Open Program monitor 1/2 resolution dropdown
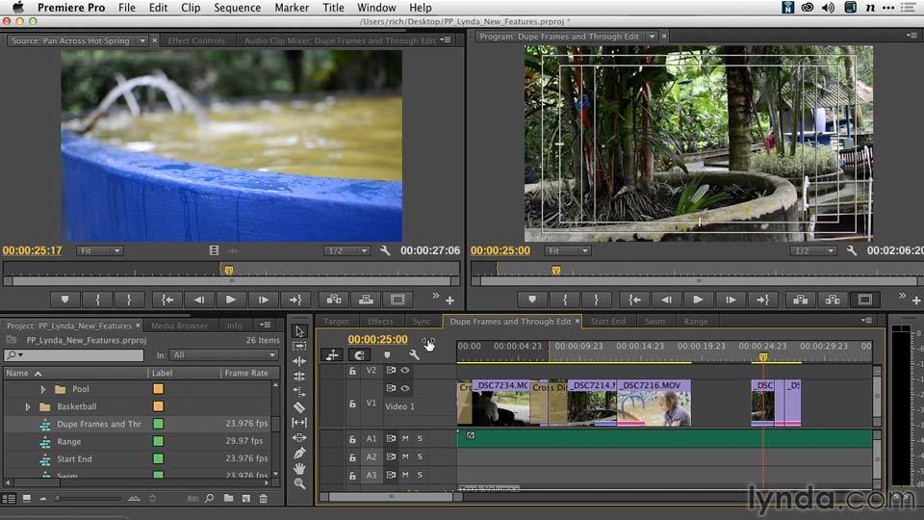This screenshot has height=520, width=924. coord(813,250)
